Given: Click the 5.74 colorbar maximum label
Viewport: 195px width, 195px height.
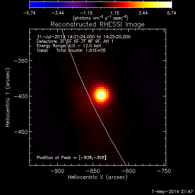Looking at the screenshot, I should 172,13.
